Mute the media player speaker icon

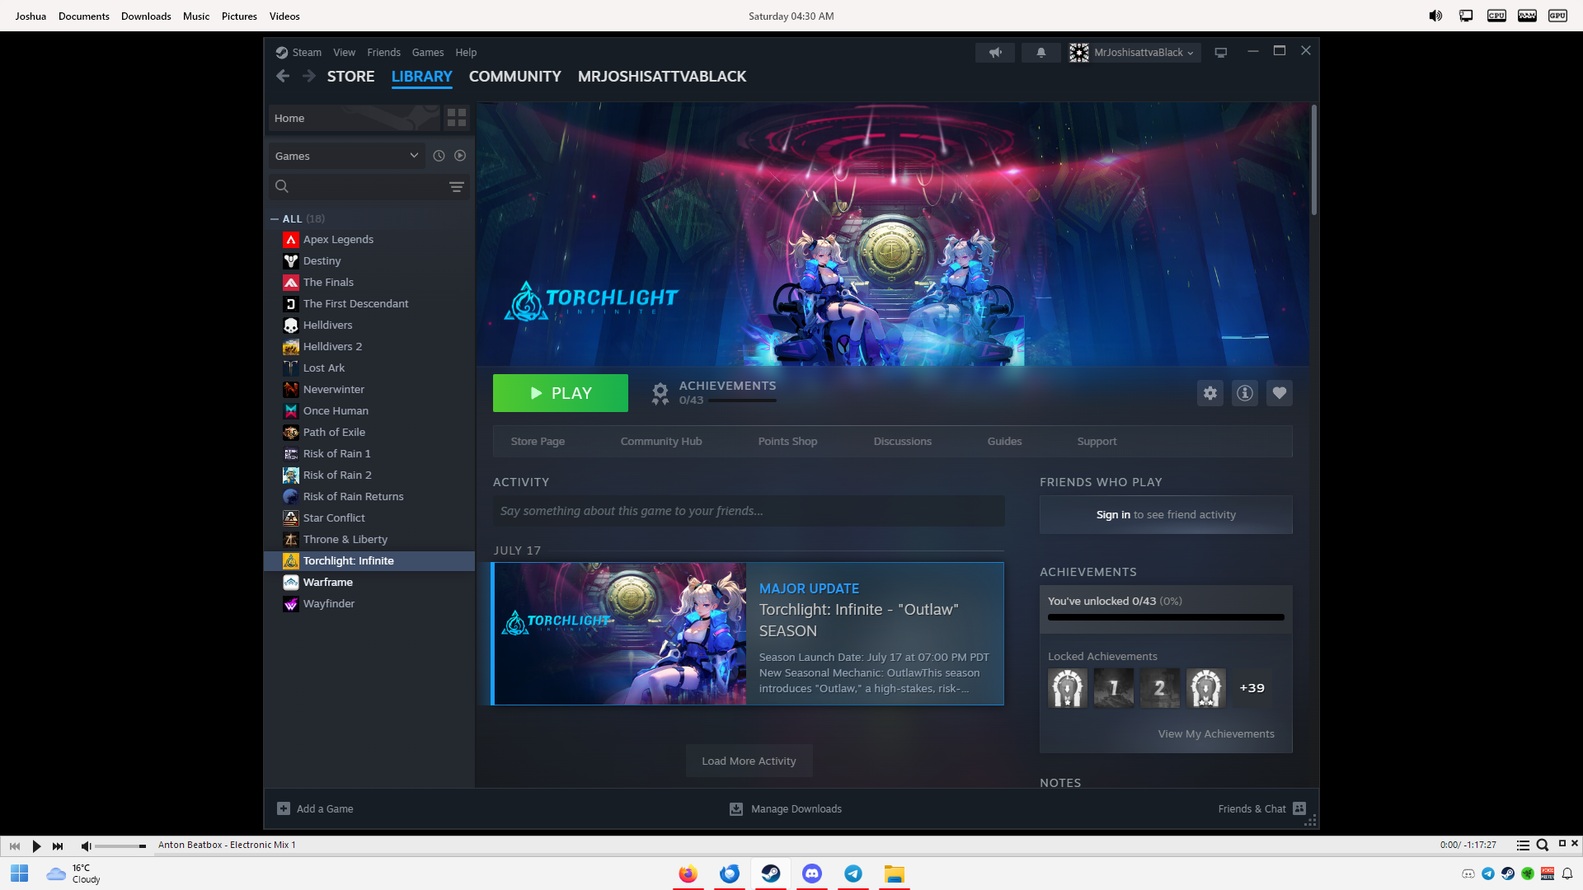[86, 845]
